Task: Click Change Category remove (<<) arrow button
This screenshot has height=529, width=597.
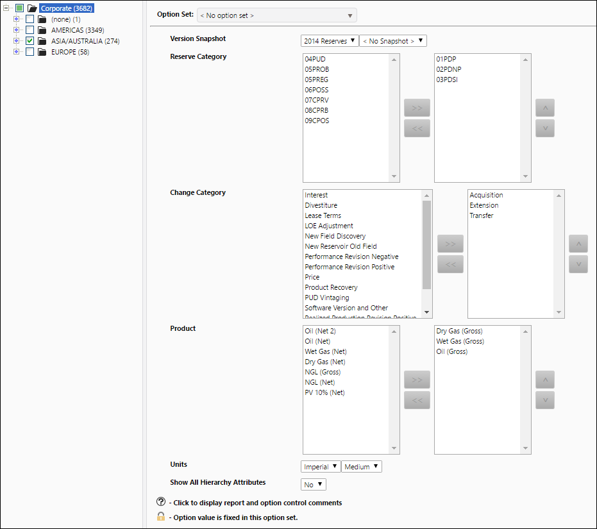Action: [x=450, y=264]
